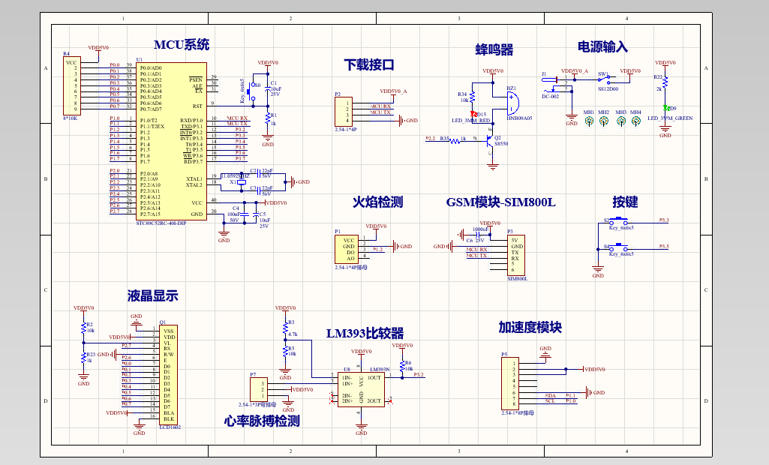Select crystal oscillator X1 symbol

coord(242,182)
